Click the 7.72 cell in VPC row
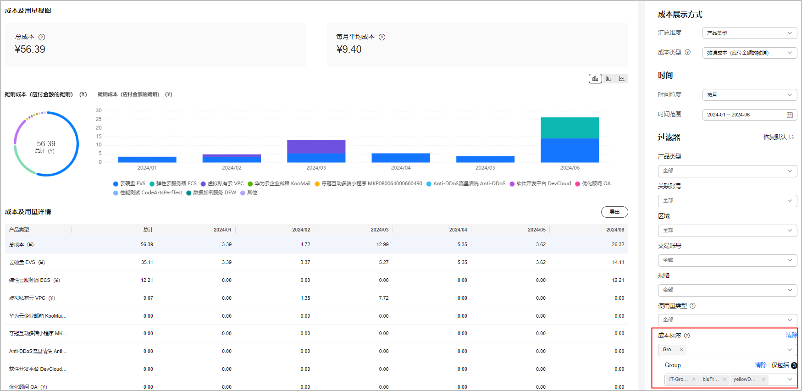Image resolution: width=802 pixels, height=391 pixels. pos(384,298)
